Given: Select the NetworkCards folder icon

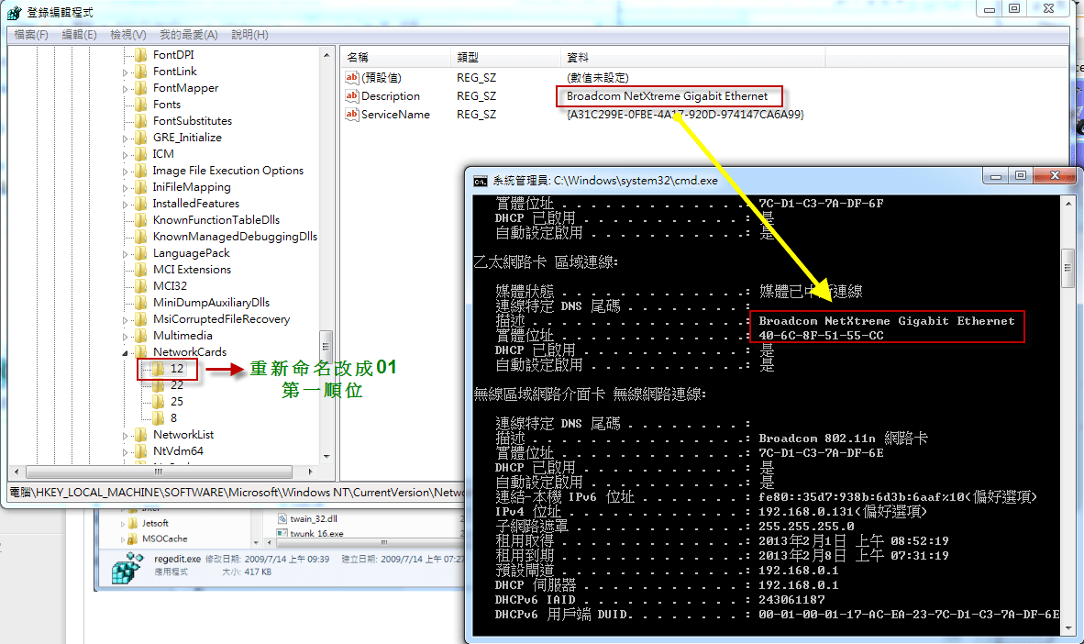Looking at the screenshot, I should [x=140, y=352].
